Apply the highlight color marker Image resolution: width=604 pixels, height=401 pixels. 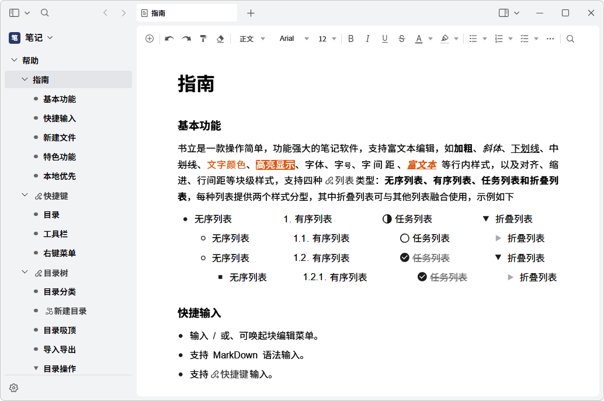coord(445,39)
